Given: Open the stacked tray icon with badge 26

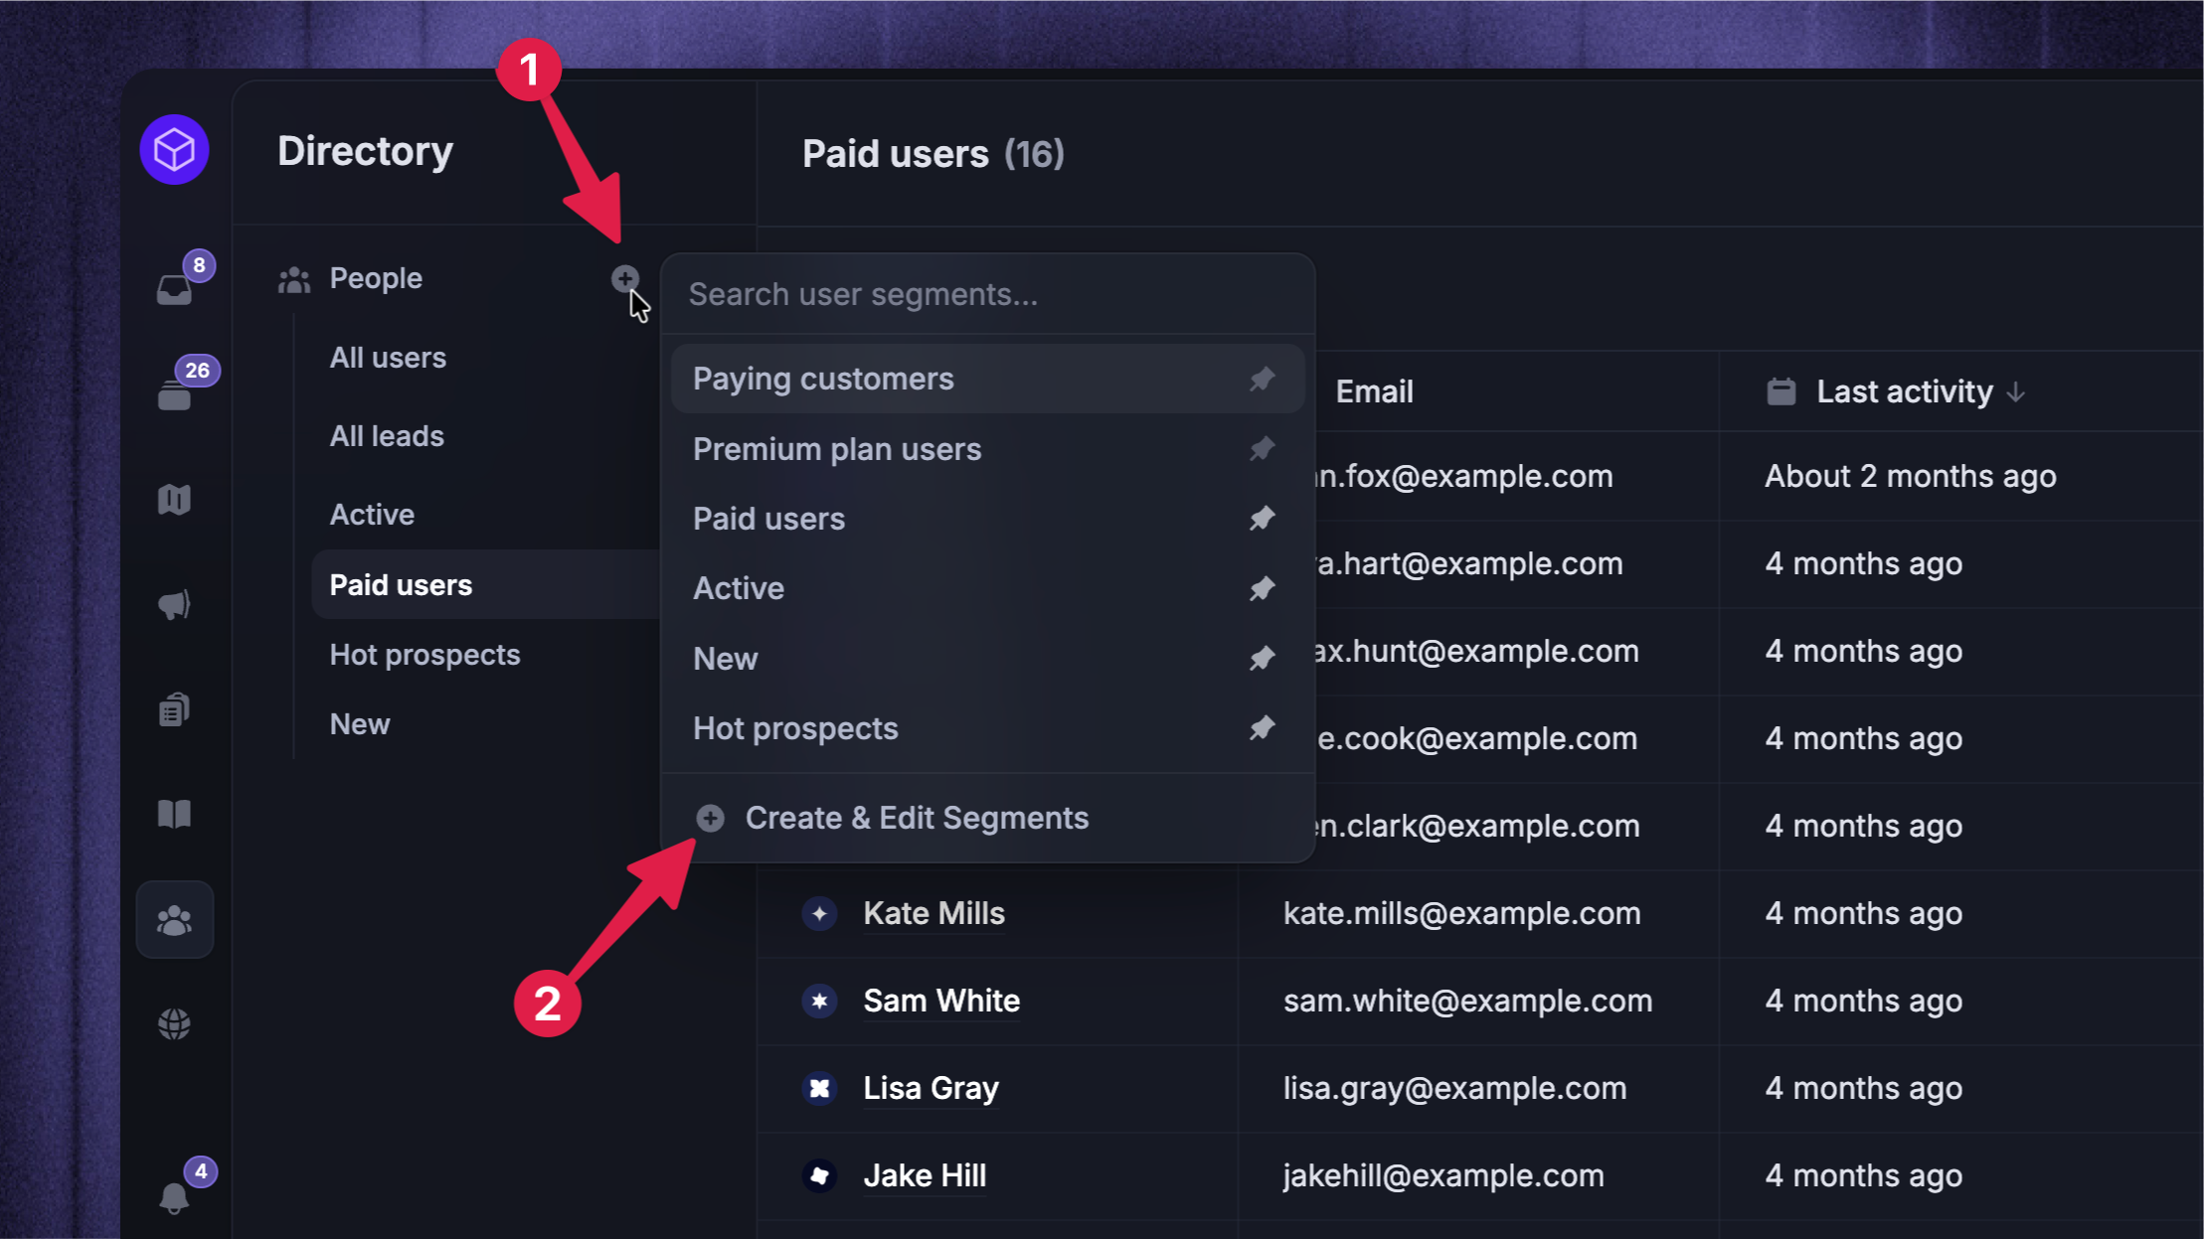Looking at the screenshot, I should coord(175,394).
